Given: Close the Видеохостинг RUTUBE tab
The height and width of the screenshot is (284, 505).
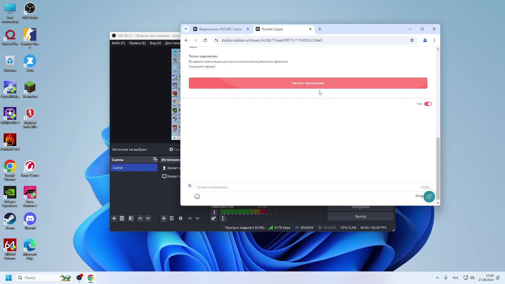Looking at the screenshot, I should [x=248, y=29].
